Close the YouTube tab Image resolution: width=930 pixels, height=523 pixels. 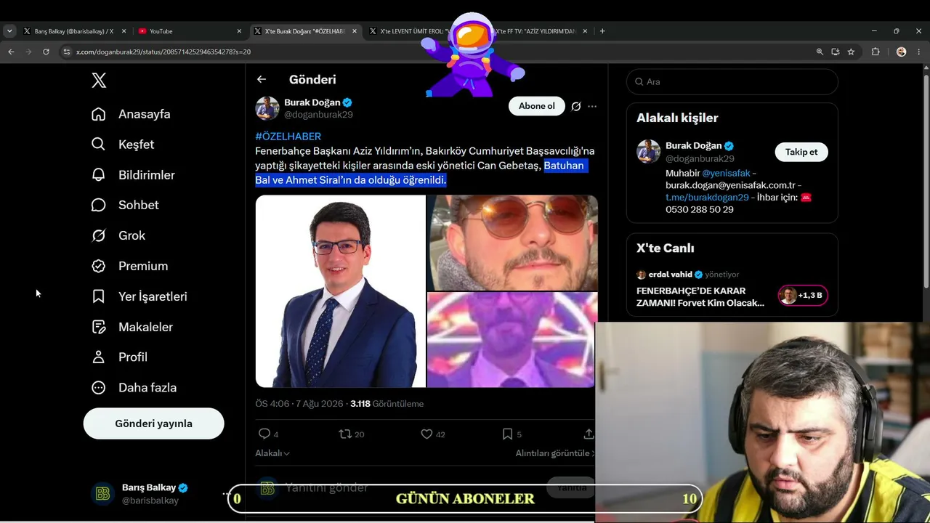[239, 31]
